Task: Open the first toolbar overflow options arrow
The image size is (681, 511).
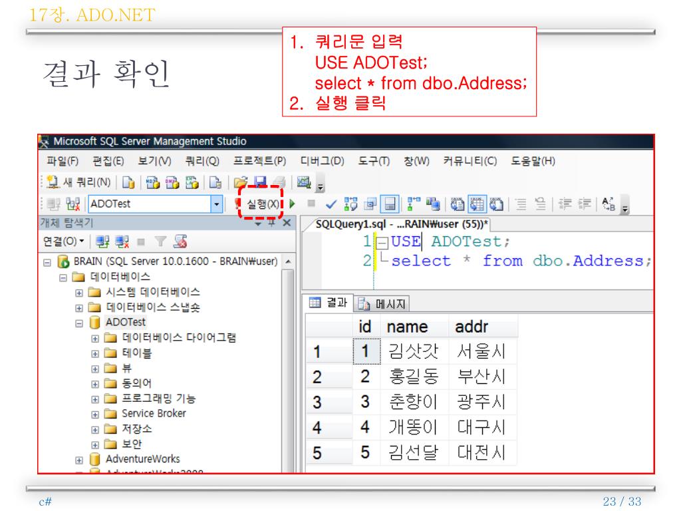Action: (x=321, y=187)
